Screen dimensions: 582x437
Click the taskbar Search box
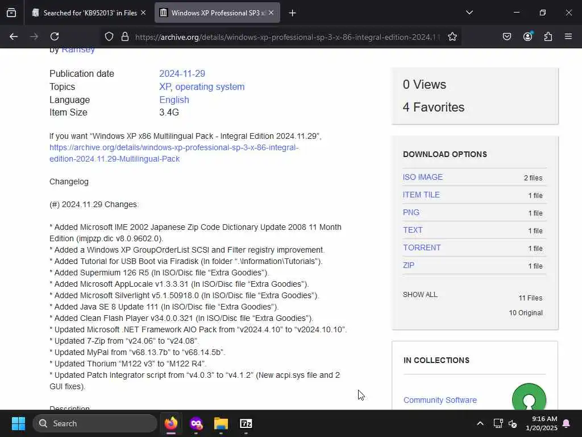tap(95, 423)
